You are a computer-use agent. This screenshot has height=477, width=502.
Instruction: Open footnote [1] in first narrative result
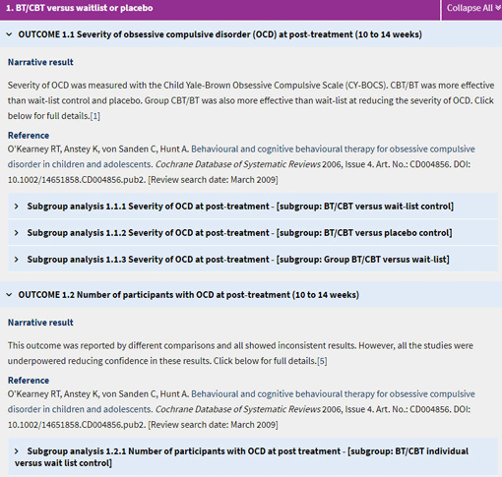click(x=95, y=116)
